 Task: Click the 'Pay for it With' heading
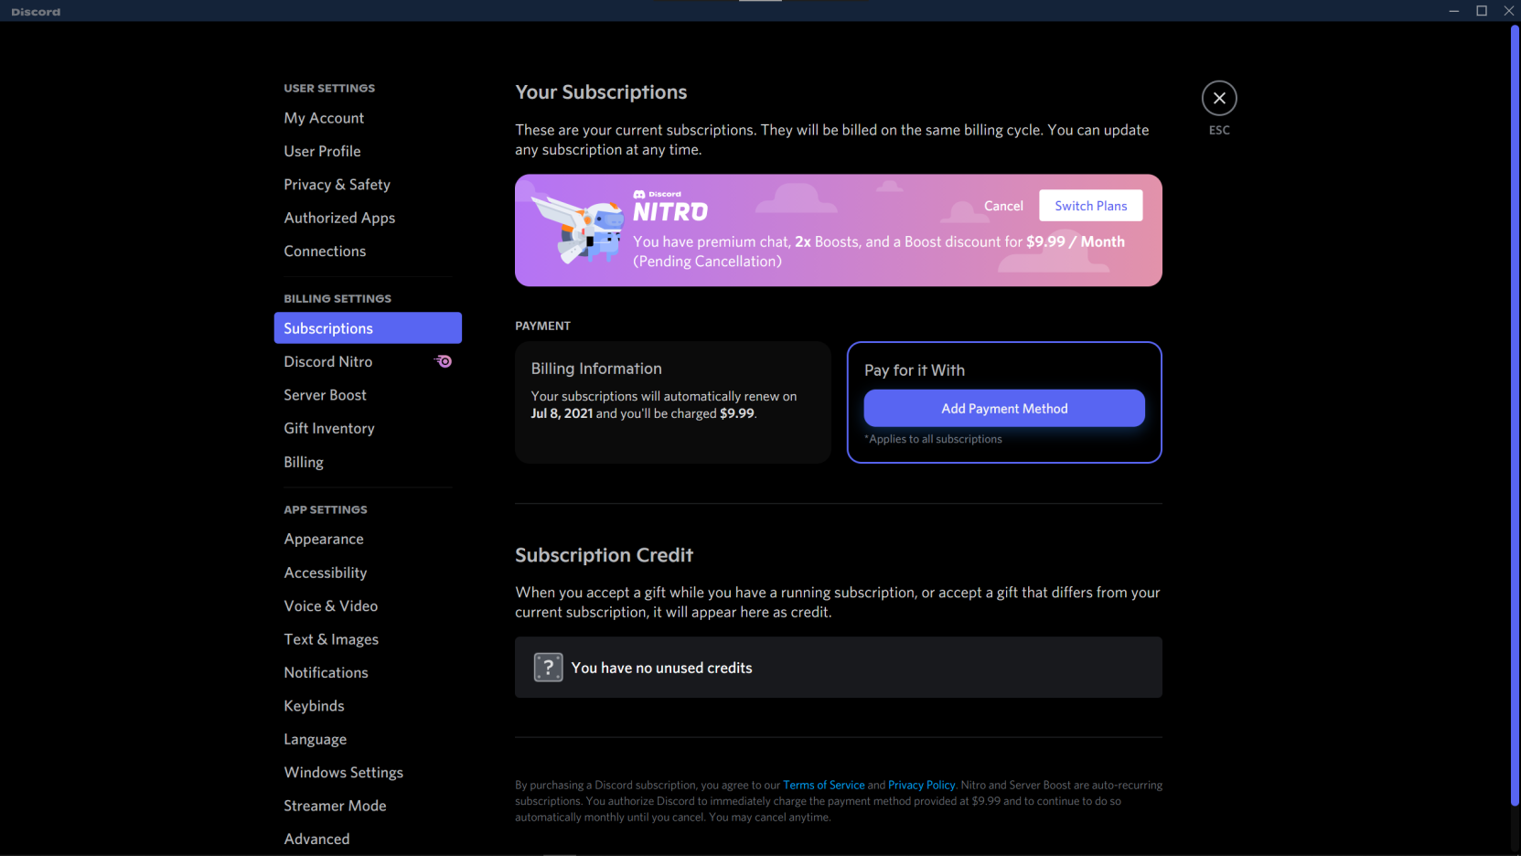click(x=915, y=370)
